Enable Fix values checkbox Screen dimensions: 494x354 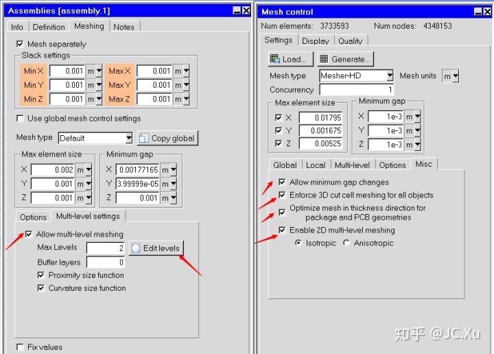[20, 347]
